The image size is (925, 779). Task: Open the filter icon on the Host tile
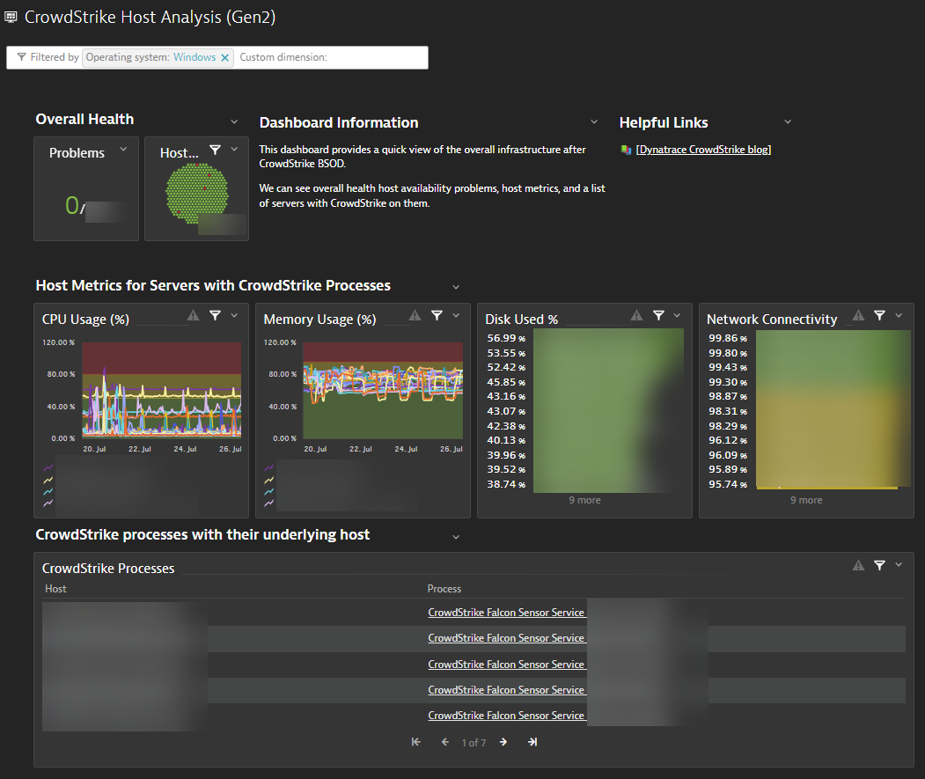pyautogui.click(x=217, y=149)
